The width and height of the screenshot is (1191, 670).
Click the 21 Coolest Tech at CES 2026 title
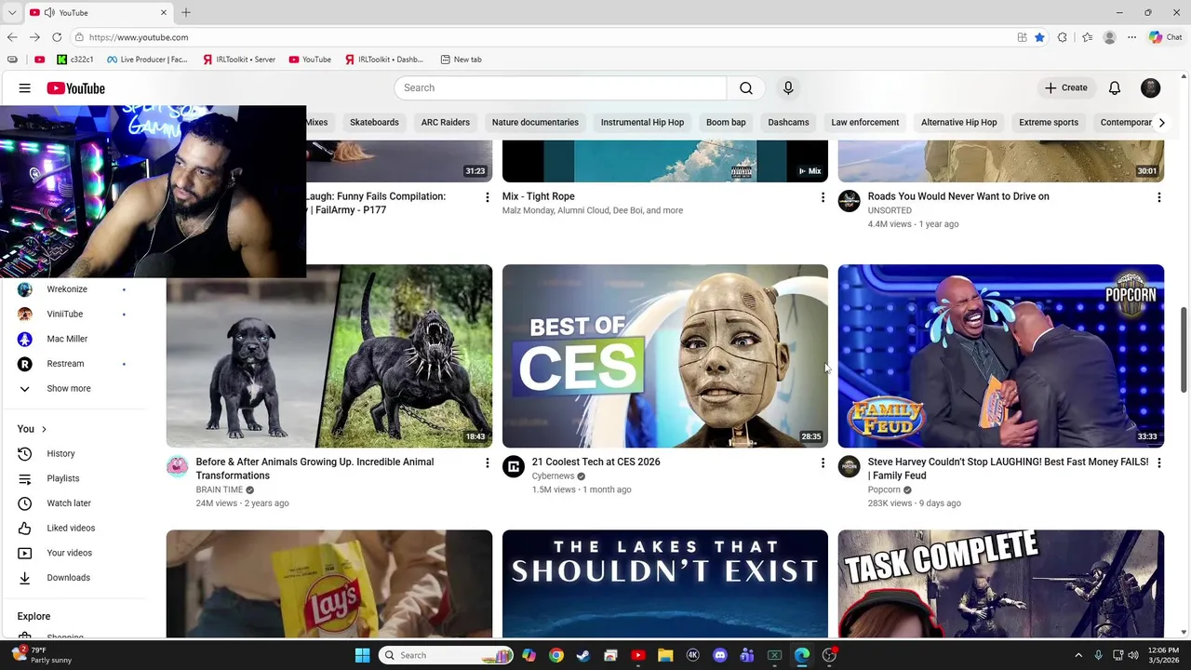coord(595,462)
